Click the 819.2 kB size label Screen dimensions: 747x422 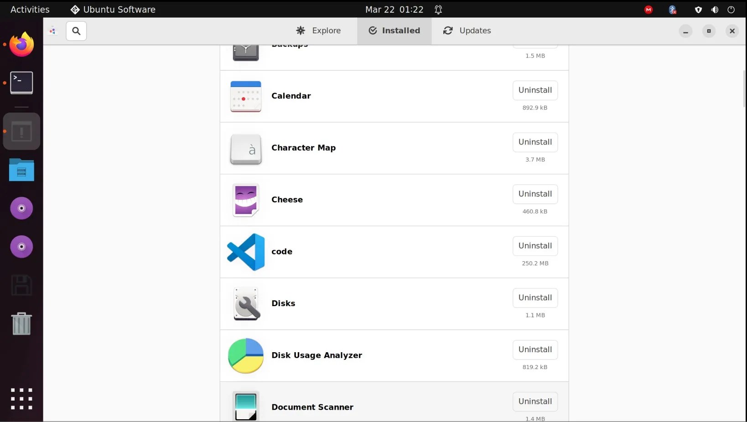tap(535, 367)
